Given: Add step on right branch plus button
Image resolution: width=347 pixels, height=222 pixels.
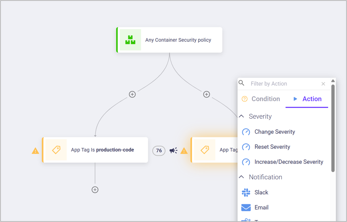Looking at the screenshot, I should point(206,94).
